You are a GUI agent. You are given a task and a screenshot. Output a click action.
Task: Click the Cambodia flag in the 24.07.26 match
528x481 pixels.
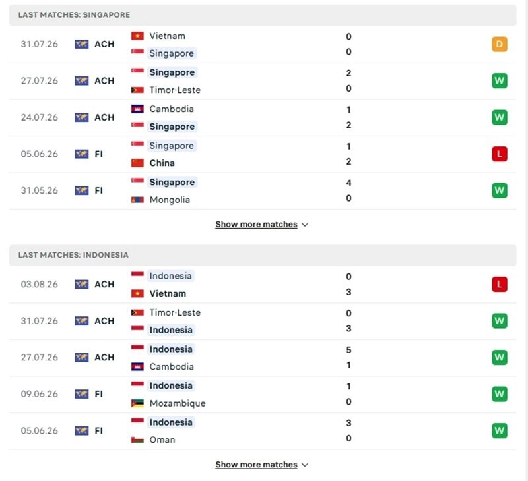(137, 109)
